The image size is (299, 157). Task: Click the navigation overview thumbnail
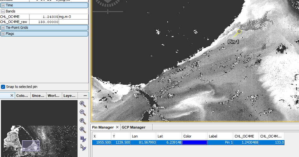(39, 129)
